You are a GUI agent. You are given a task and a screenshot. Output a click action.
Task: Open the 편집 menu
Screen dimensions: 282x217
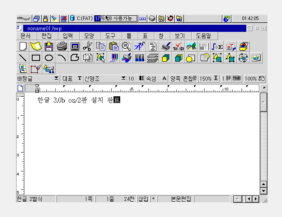(x=47, y=36)
